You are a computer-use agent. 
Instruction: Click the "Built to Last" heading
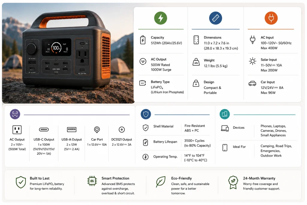tap(40, 178)
